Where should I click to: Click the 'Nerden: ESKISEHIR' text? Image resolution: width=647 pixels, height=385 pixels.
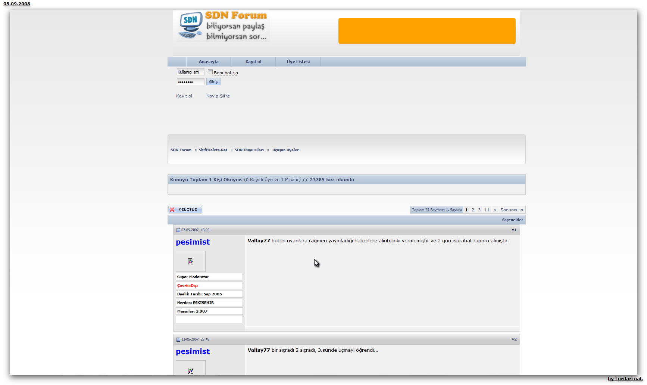[x=196, y=303]
